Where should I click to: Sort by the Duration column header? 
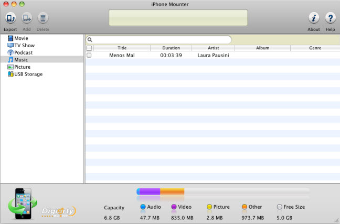171,48
